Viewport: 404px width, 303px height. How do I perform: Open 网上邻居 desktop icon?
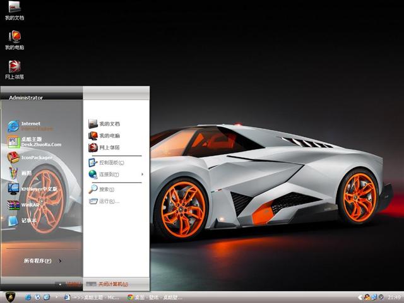15,69
